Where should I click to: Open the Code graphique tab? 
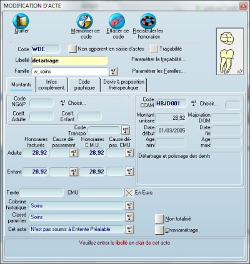point(84,85)
